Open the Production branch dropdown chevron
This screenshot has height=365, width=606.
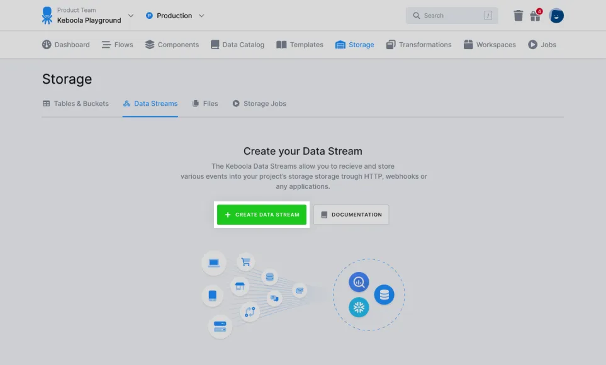201,16
